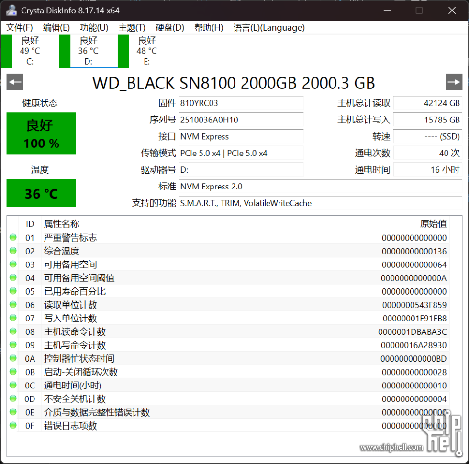Click the drive title WD_BLACK SN8100 2000GB

coord(234,83)
